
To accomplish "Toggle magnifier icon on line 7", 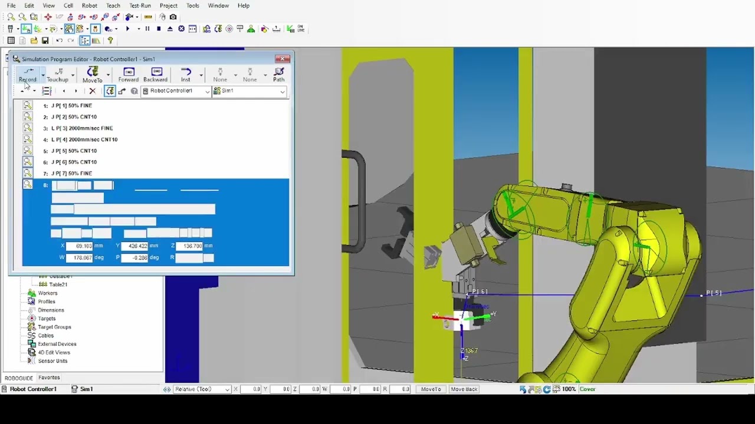I will [x=28, y=173].
